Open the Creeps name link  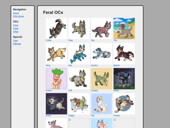point(94,90)
